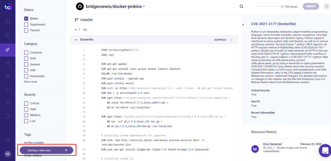
Task: Open the LC user avatar
Action: coord(7,154)
